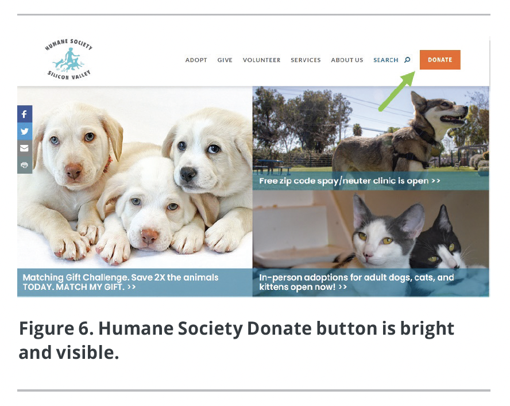Image resolution: width=510 pixels, height=406 pixels.
Task: Share page via email envelope icon
Action: 24,148
